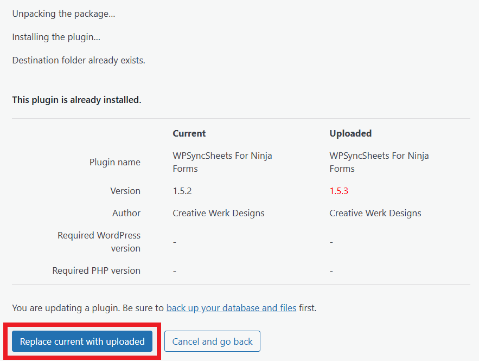Click the Author row label
The width and height of the screenshot is (479, 361).
pos(126,213)
